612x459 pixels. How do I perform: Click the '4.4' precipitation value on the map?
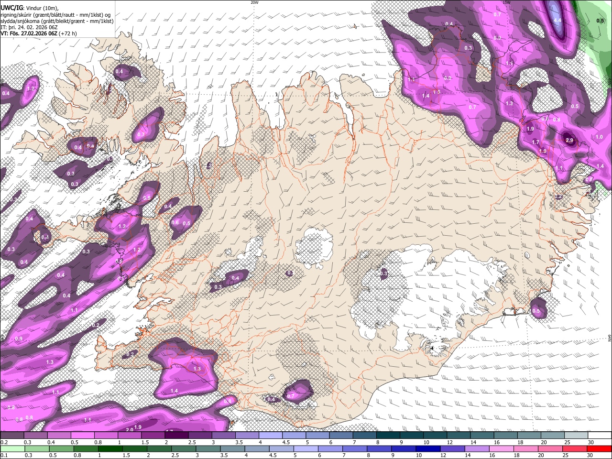pos(557,21)
